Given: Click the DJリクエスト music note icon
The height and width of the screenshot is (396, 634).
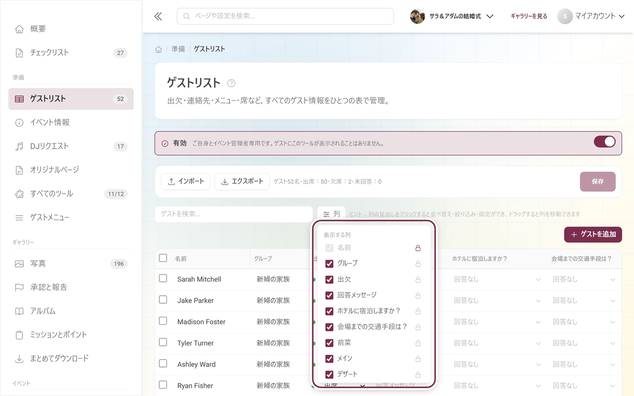Looking at the screenshot, I should pos(19,147).
